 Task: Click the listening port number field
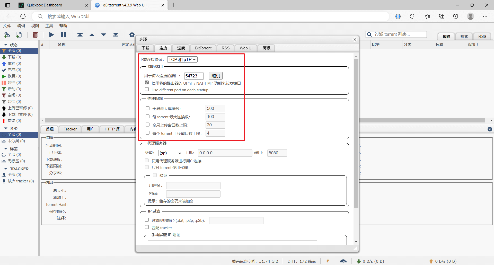194,76
